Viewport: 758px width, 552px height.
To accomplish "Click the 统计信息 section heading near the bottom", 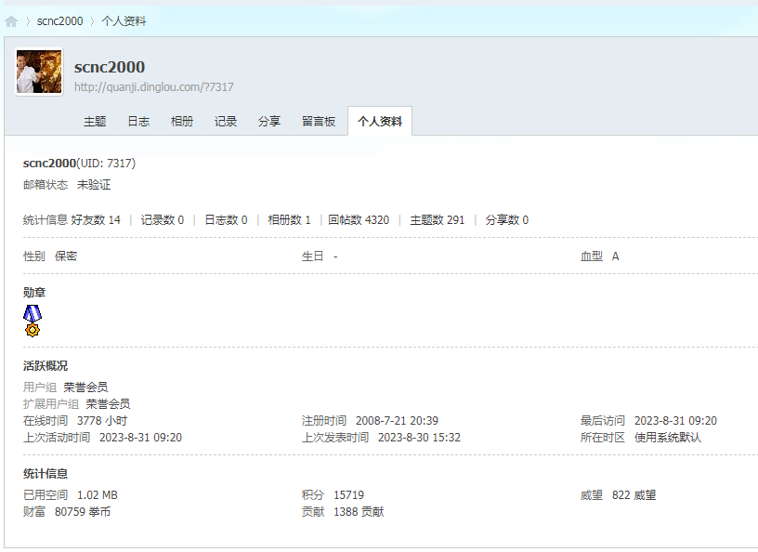I will pos(46,474).
